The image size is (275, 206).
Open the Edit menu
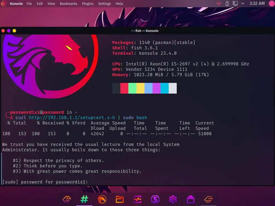click(40, 4)
